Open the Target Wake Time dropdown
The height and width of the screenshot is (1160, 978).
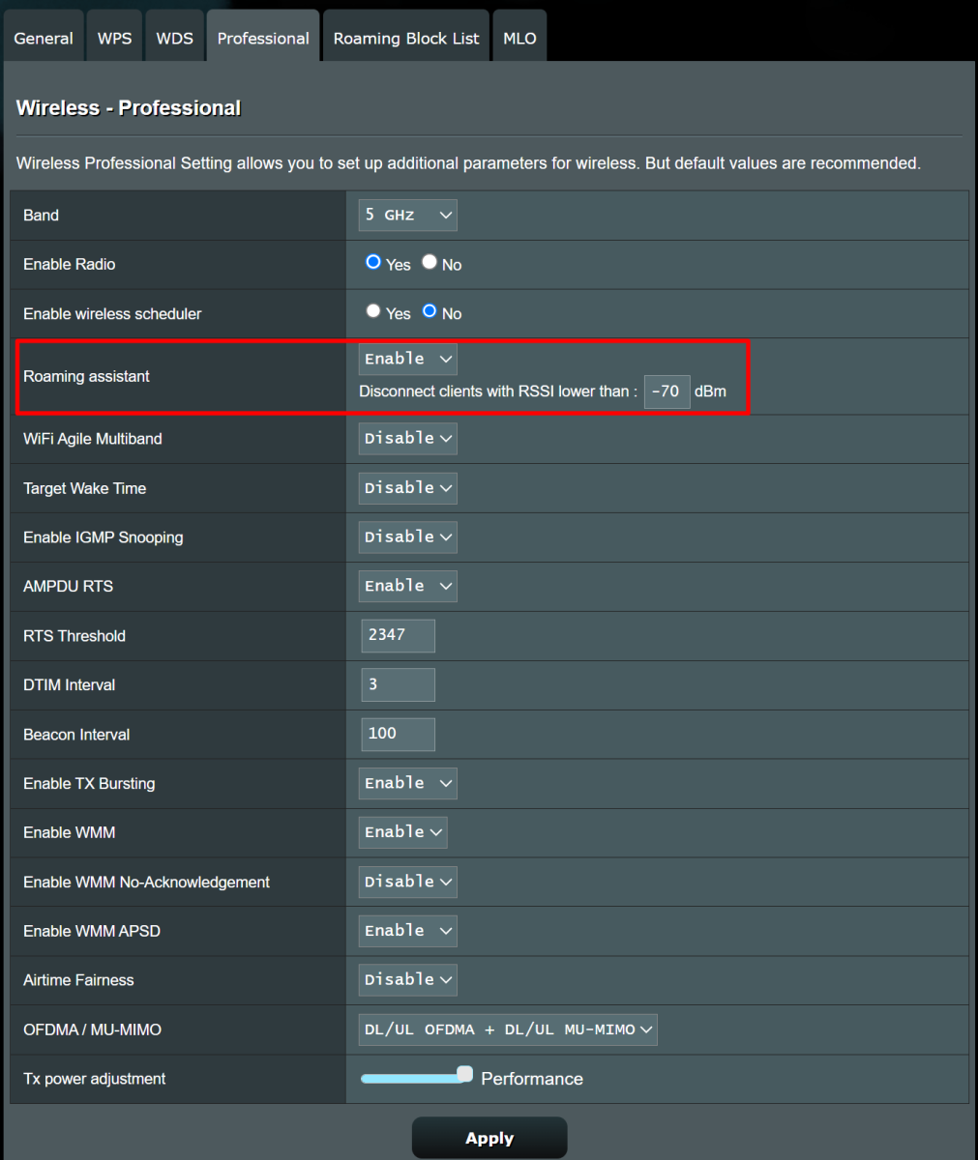tap(407, 487)
